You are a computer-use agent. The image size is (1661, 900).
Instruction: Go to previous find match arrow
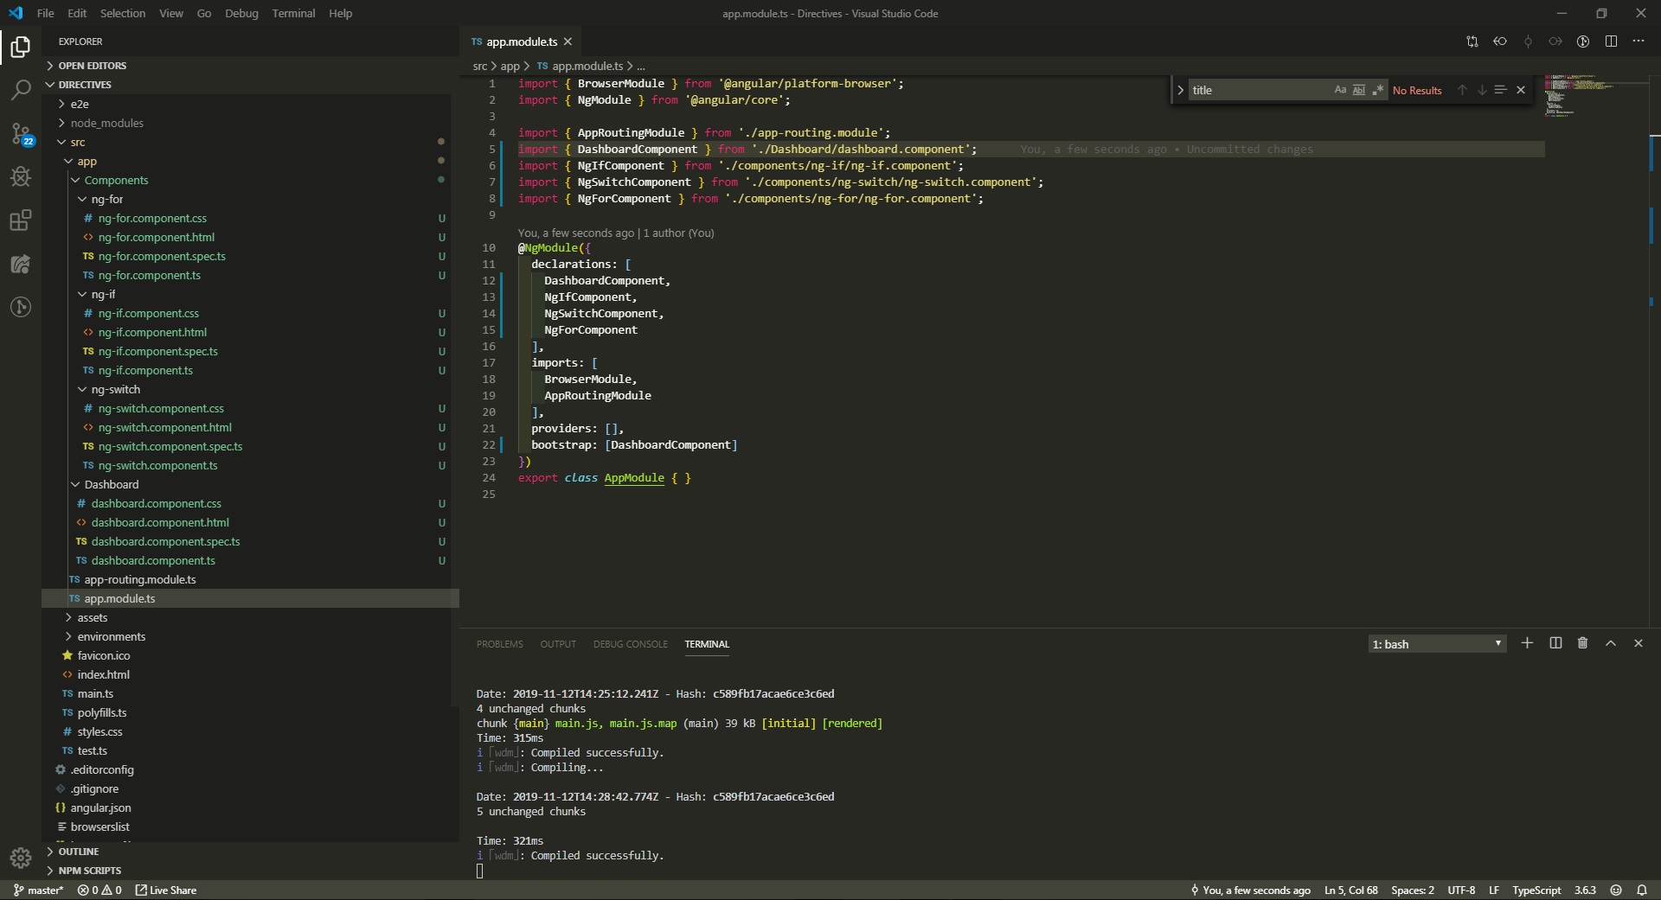coord(1462,90)
